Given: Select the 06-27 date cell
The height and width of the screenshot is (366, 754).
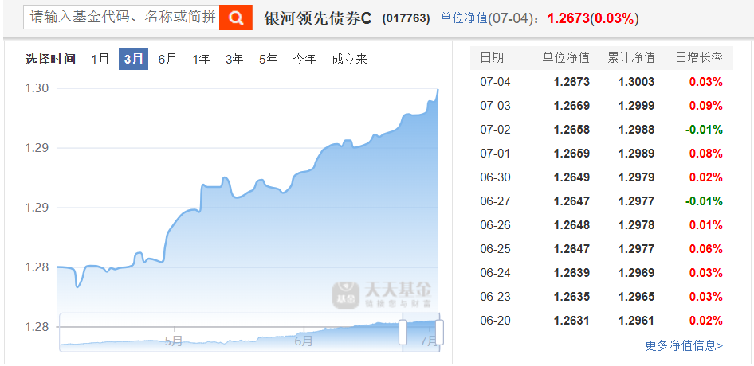Looking at the screenshot, I should pos(495,201).
